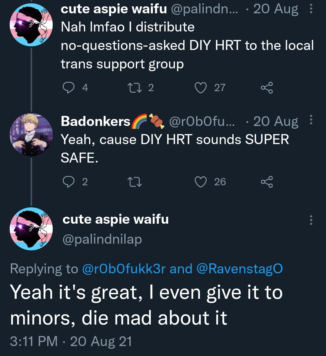326x356 pixels.
Task: Share the Badonkers tweet
Action: click(x=267, y=182)
